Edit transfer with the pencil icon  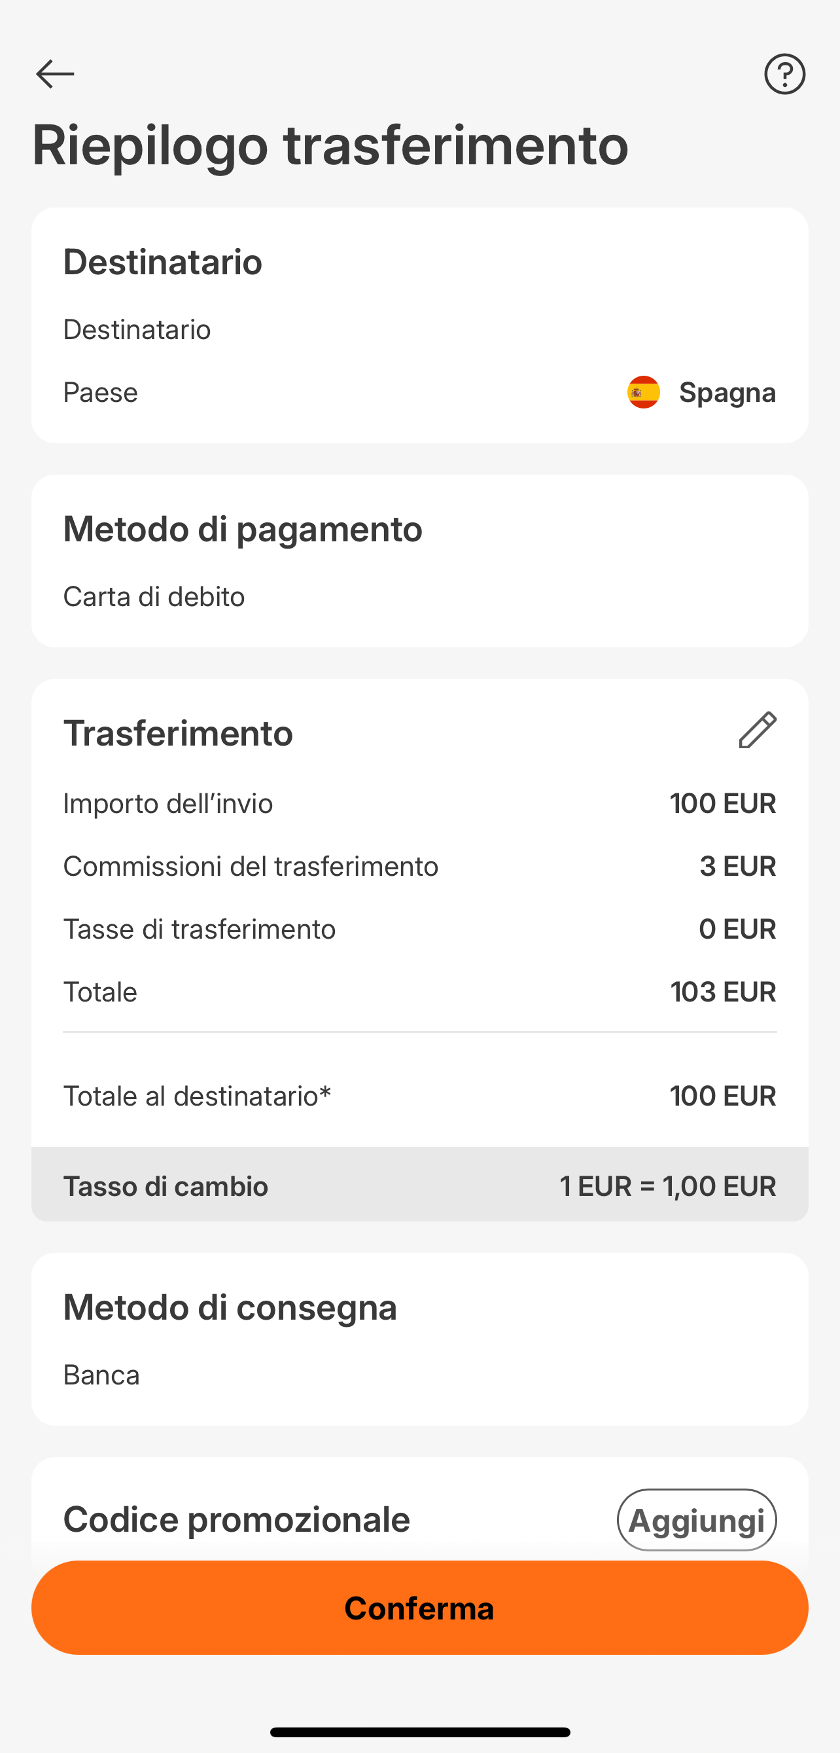tap(758, 730)
